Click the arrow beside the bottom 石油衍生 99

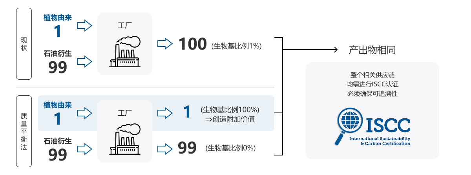point(84,149)
